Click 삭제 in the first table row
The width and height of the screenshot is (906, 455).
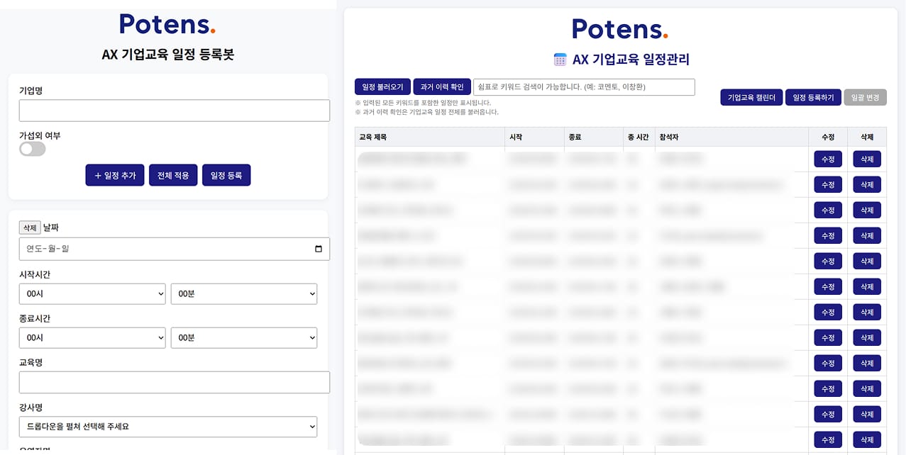(x=867, y=159)
